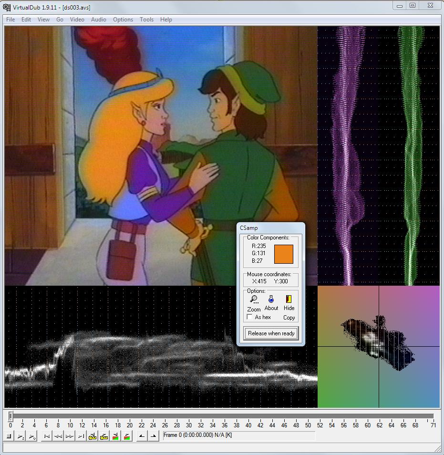Click the timeline marker labeled 71
444x455 pixels.
(433, 425)
